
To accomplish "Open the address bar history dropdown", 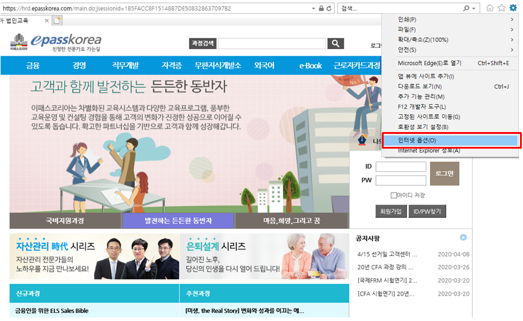I will click(313, 8).
